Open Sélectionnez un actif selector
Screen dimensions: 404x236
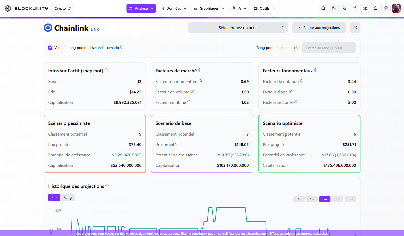point(238,28)
